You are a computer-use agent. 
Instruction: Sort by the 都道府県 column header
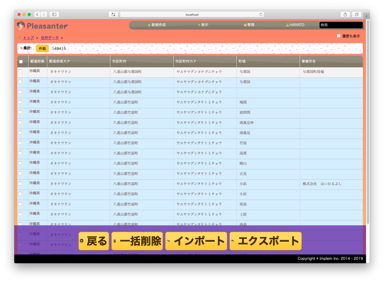click(x=37, y=61)
